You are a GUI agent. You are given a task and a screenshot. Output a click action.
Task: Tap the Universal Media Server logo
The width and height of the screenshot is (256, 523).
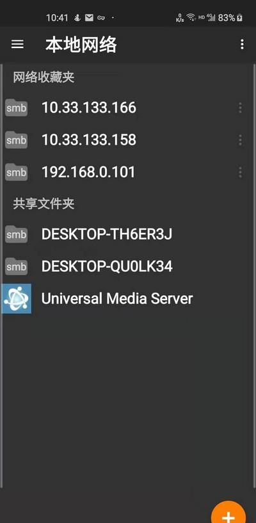click(17, 298)
